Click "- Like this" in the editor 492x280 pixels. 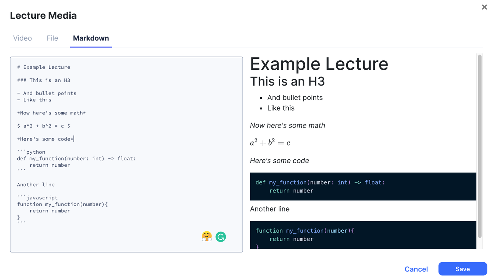34,100
